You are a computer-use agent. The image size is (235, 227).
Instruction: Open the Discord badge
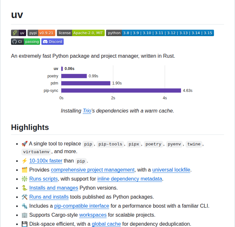[x=52, y=42]
